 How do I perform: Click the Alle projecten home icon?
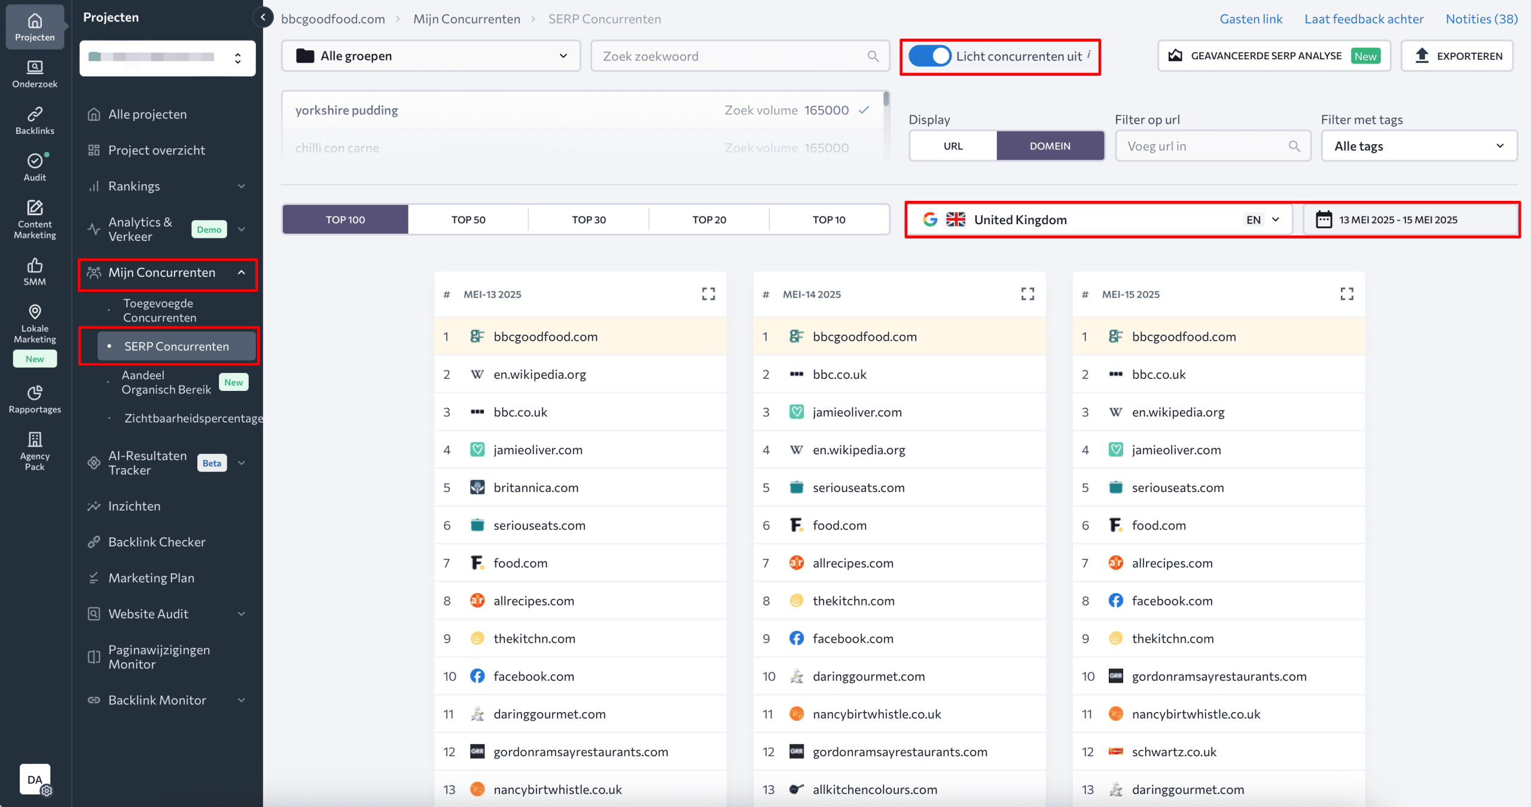tap(94, 114)
